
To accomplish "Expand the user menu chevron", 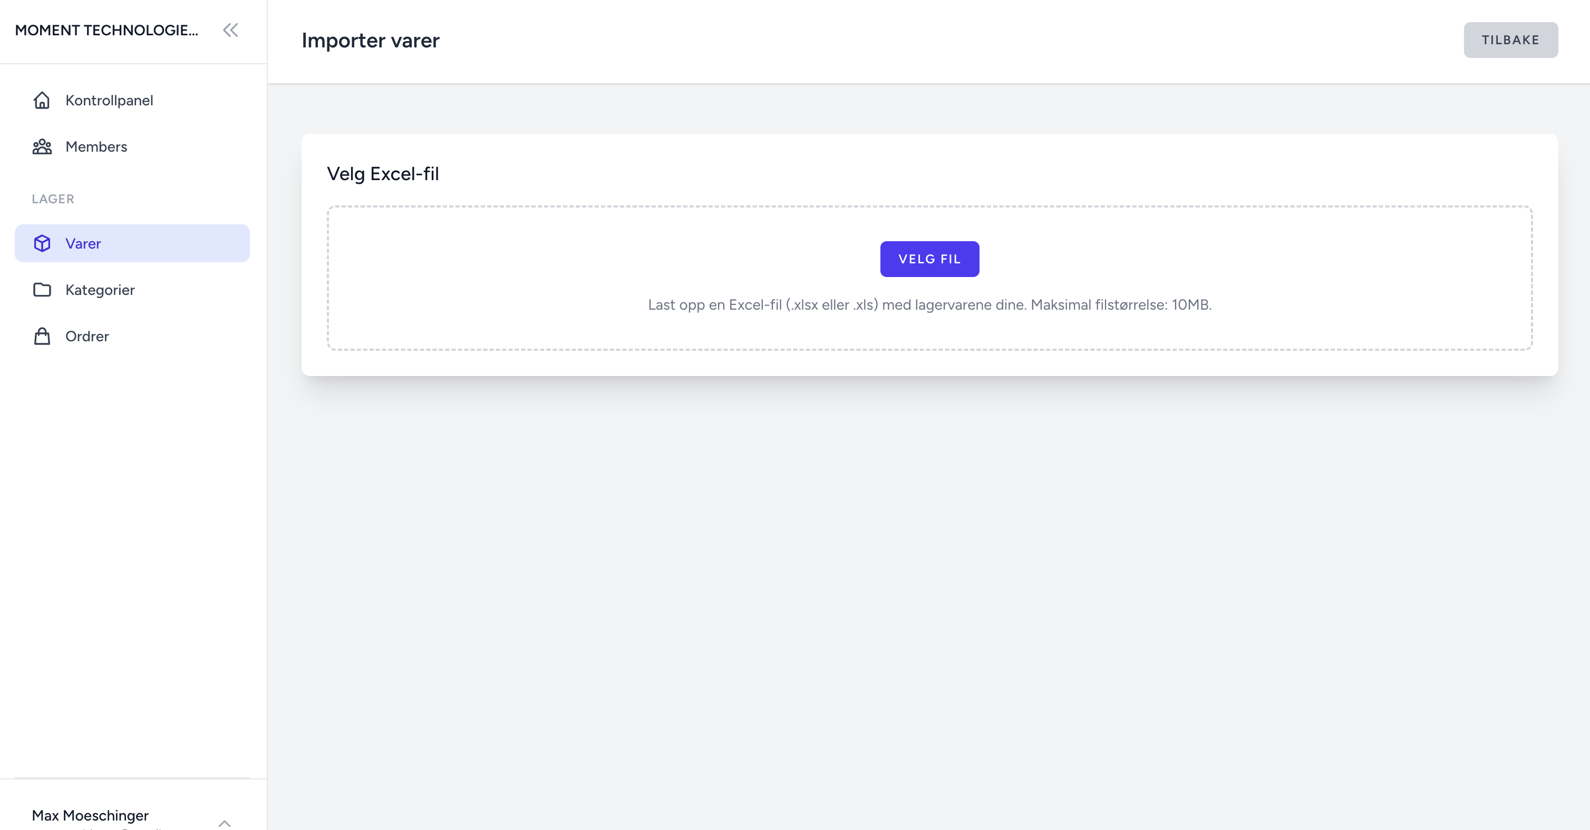I will point(225,823).
